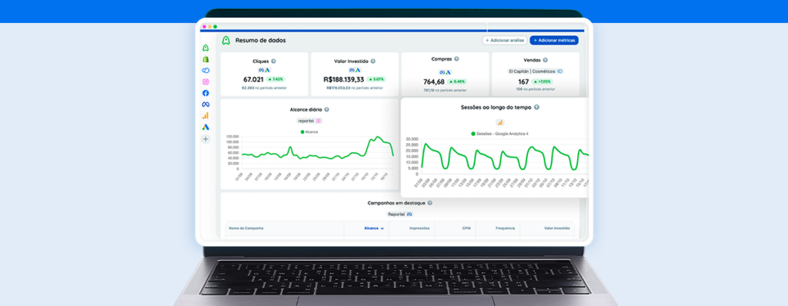Click the 764,68 Compras value

click(x=434, y=82)
